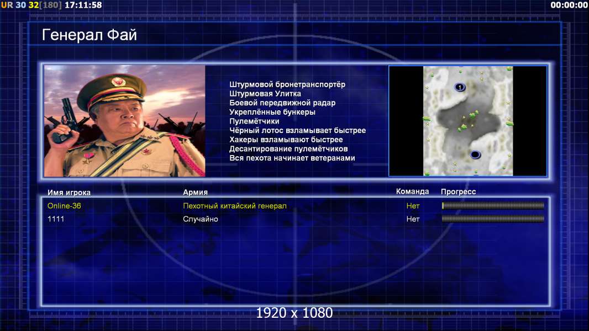Click the unnumbered start position marker on the map
589x331 pixels.
click(475, 154)
